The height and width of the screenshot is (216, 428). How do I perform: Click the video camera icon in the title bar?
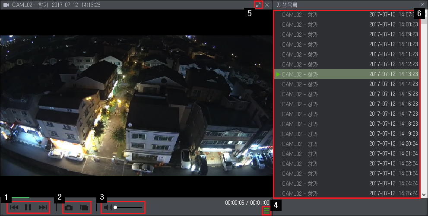click(6, 5)
